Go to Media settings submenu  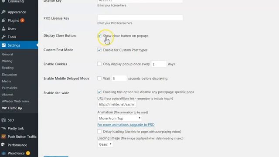click(x=7, y=81)
